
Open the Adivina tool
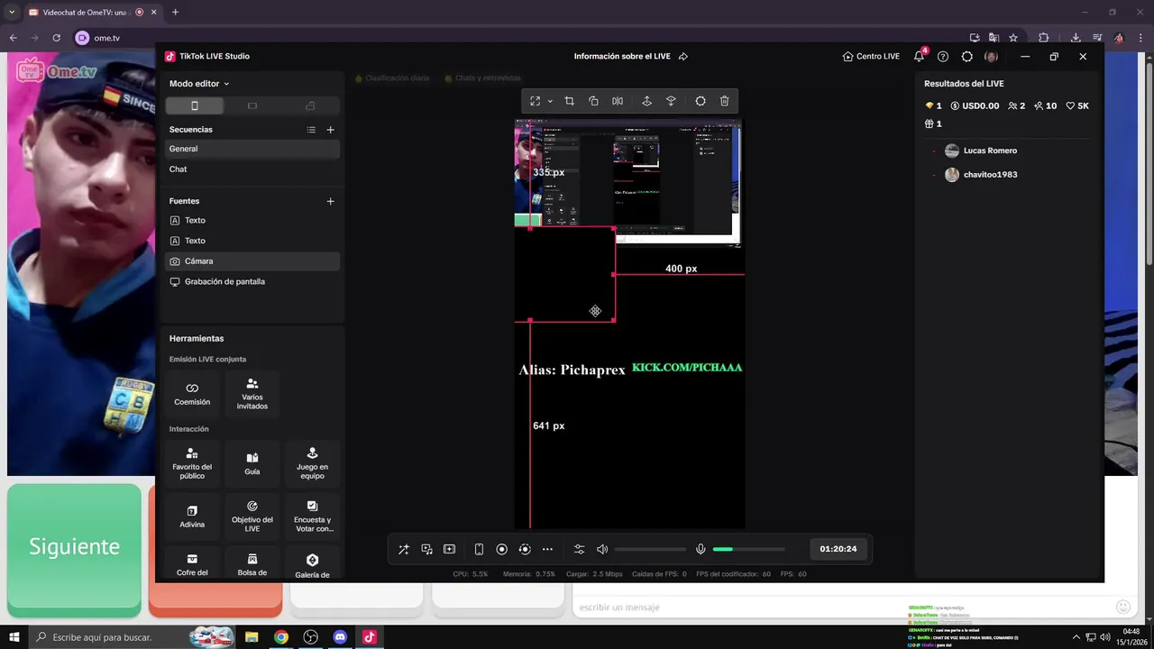[192, 516]
